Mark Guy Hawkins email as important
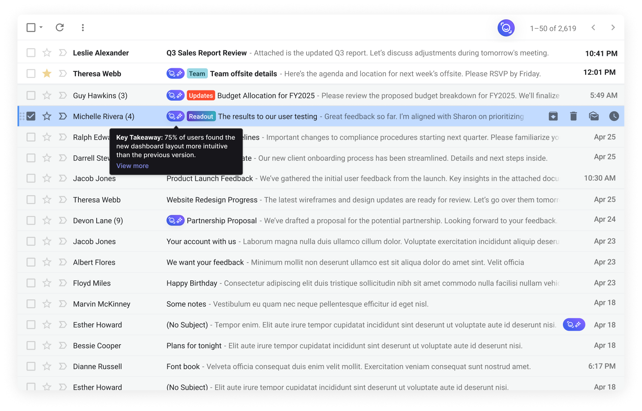Screen dimensions: 642x411 (63, 96)
